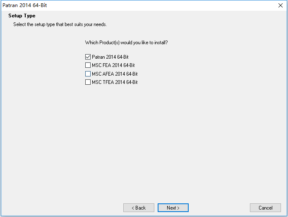Click the 'Which Product(s) would you like to install?' text
Viewport: 288px width, 217px height.
point(126,43)
